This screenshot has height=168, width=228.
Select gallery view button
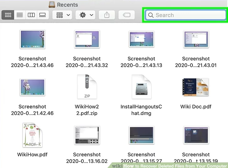pos(42,15)
